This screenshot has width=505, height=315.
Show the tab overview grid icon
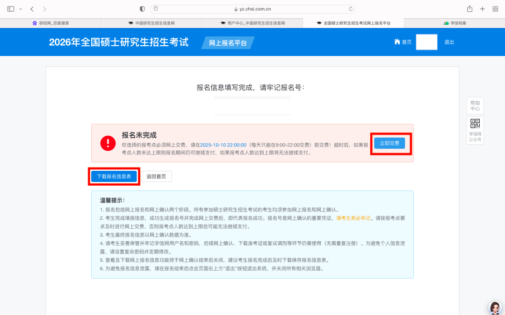coord(495,9)
